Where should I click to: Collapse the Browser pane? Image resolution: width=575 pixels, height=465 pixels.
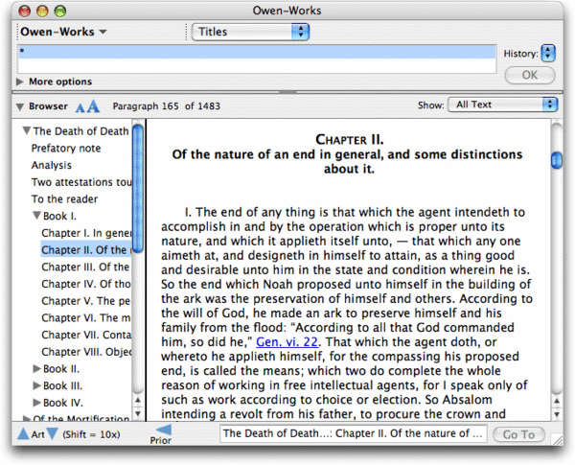click(x=20, y=105)
